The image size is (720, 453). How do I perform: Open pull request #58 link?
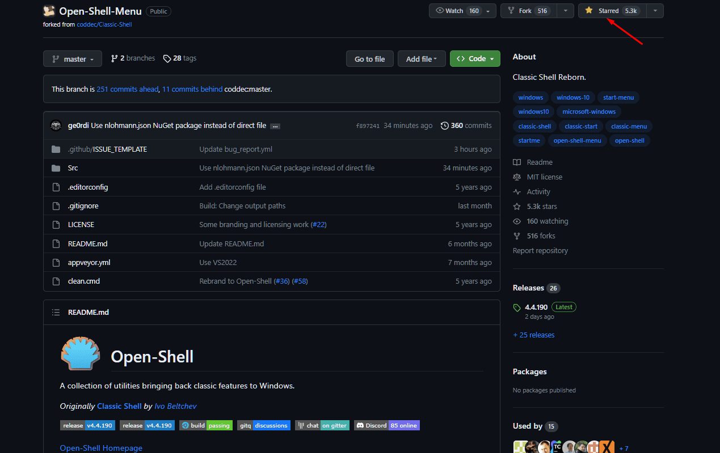click(300, 281)
